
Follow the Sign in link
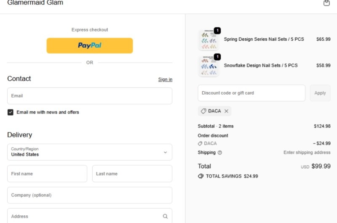tap(165, 80)
